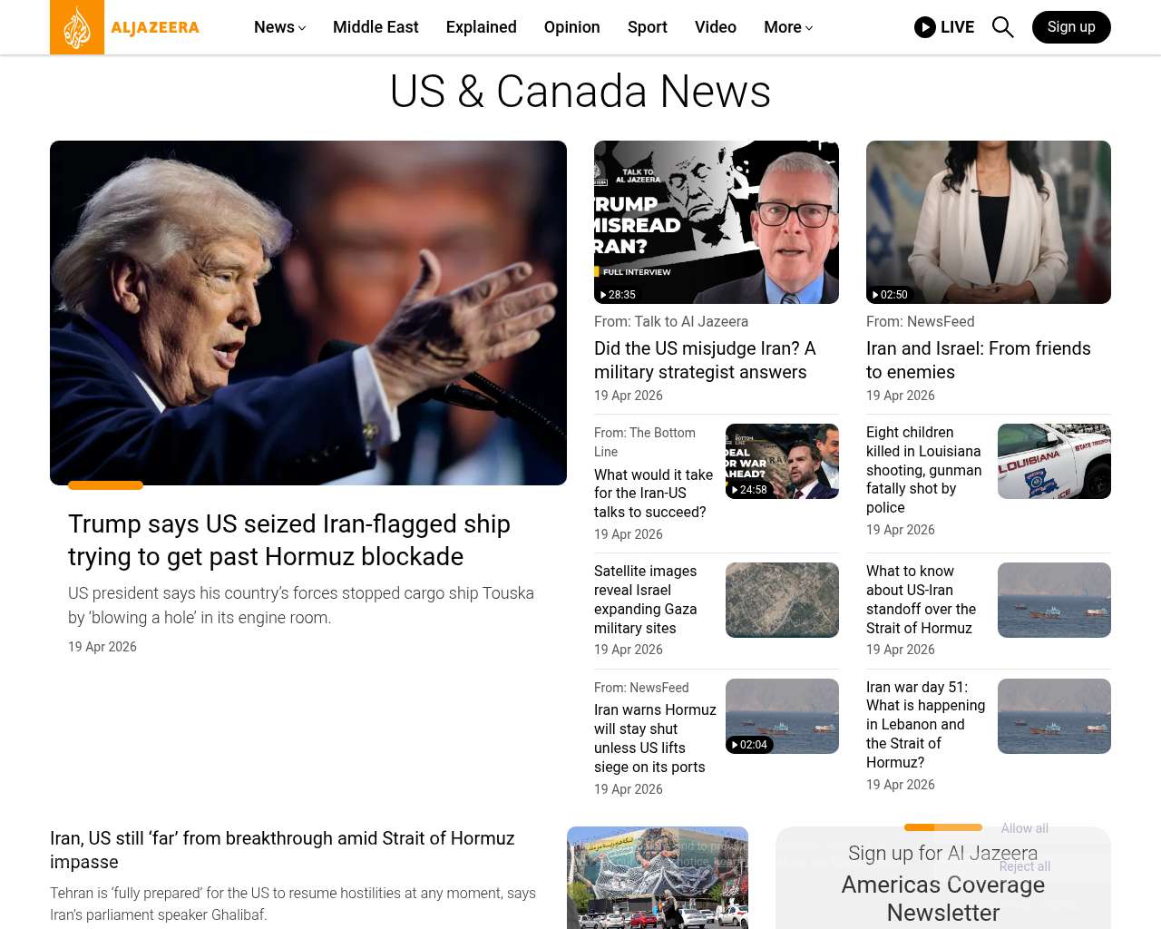Open the Al Jazeera logo homepage link
This screenshot has height=929, width=1161.
pyautogui.click(x=125, y=27)
